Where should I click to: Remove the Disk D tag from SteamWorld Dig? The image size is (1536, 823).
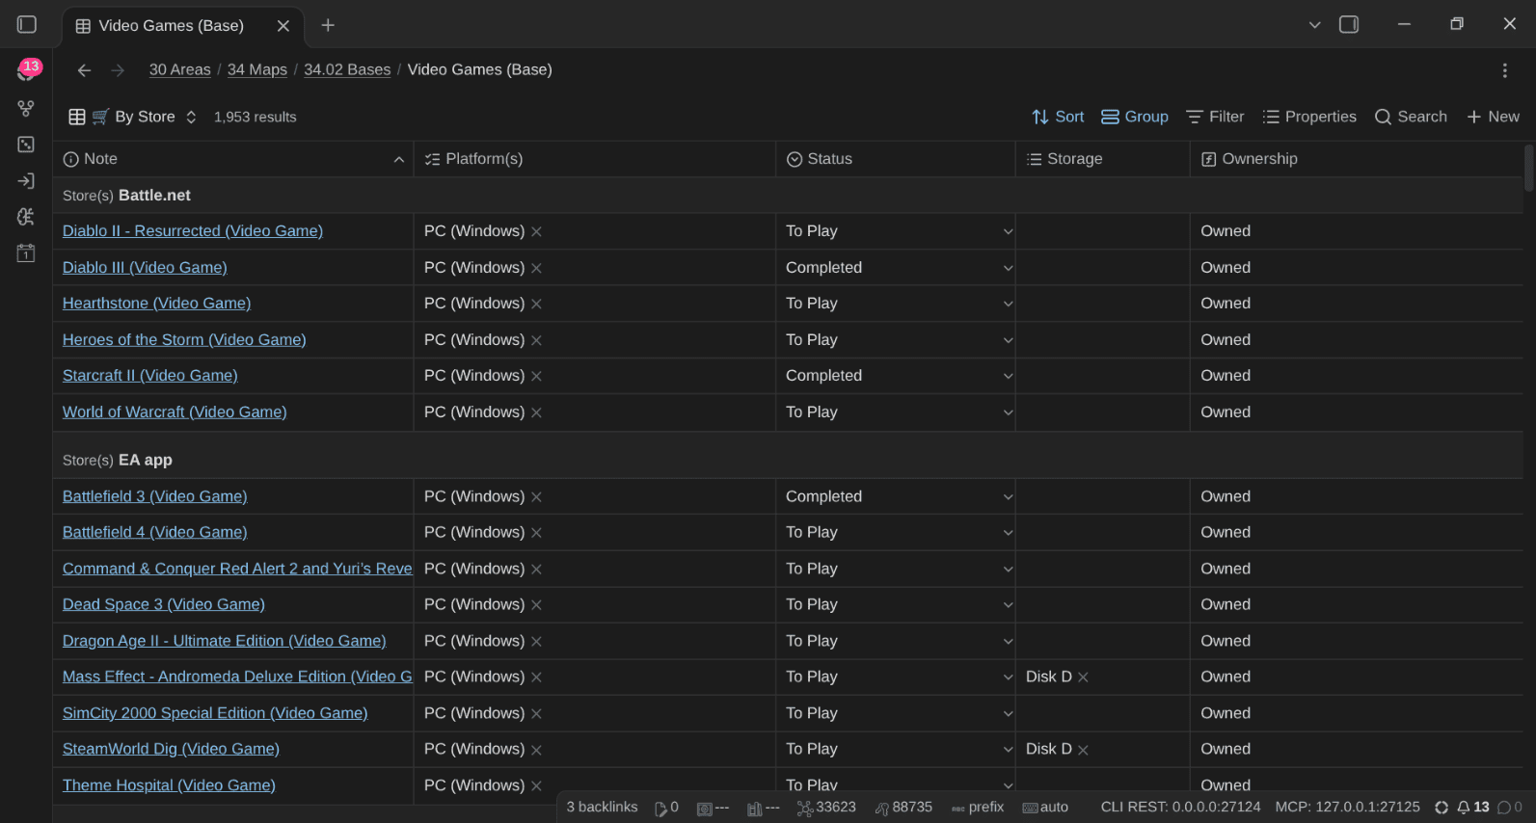point(1083,750)
